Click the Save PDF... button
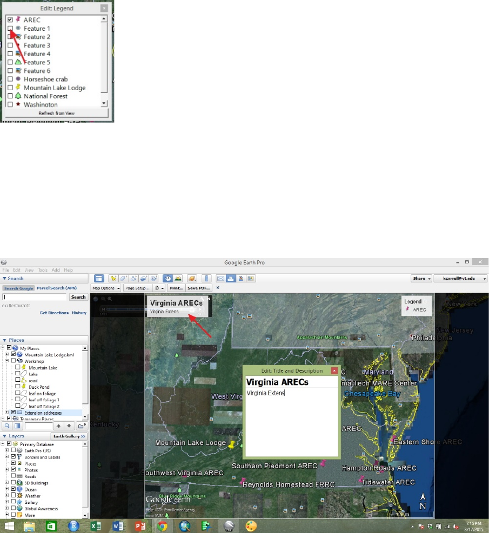This screenshot has width=489, height=533. pos(199,288)
